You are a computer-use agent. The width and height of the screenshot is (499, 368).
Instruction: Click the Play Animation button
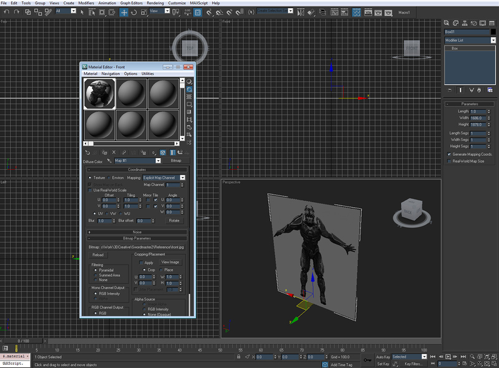click(448, 357)
